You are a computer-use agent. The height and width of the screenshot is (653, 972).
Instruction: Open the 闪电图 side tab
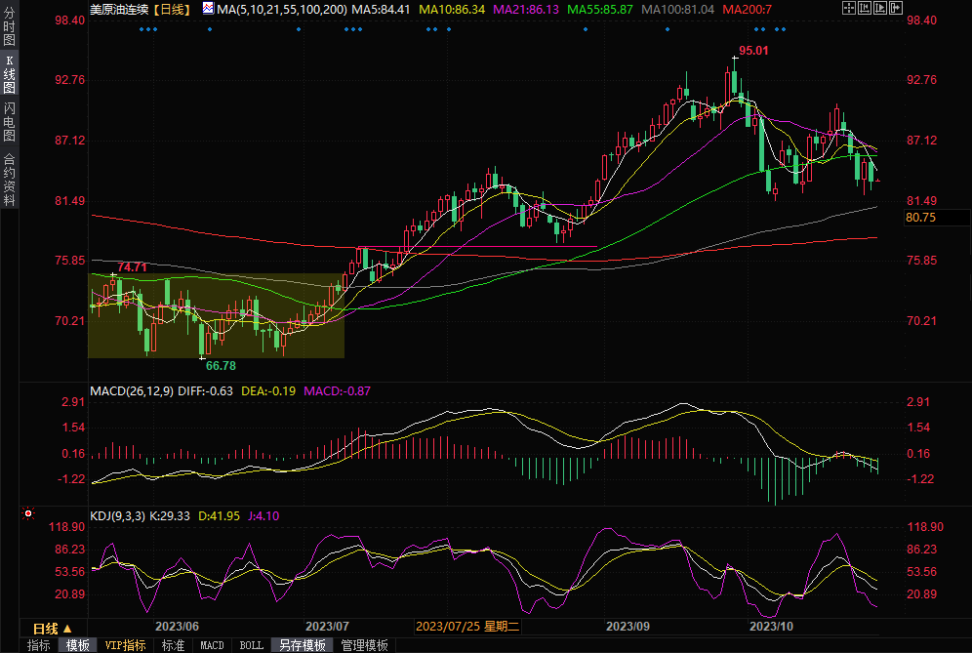click(9, 120)
